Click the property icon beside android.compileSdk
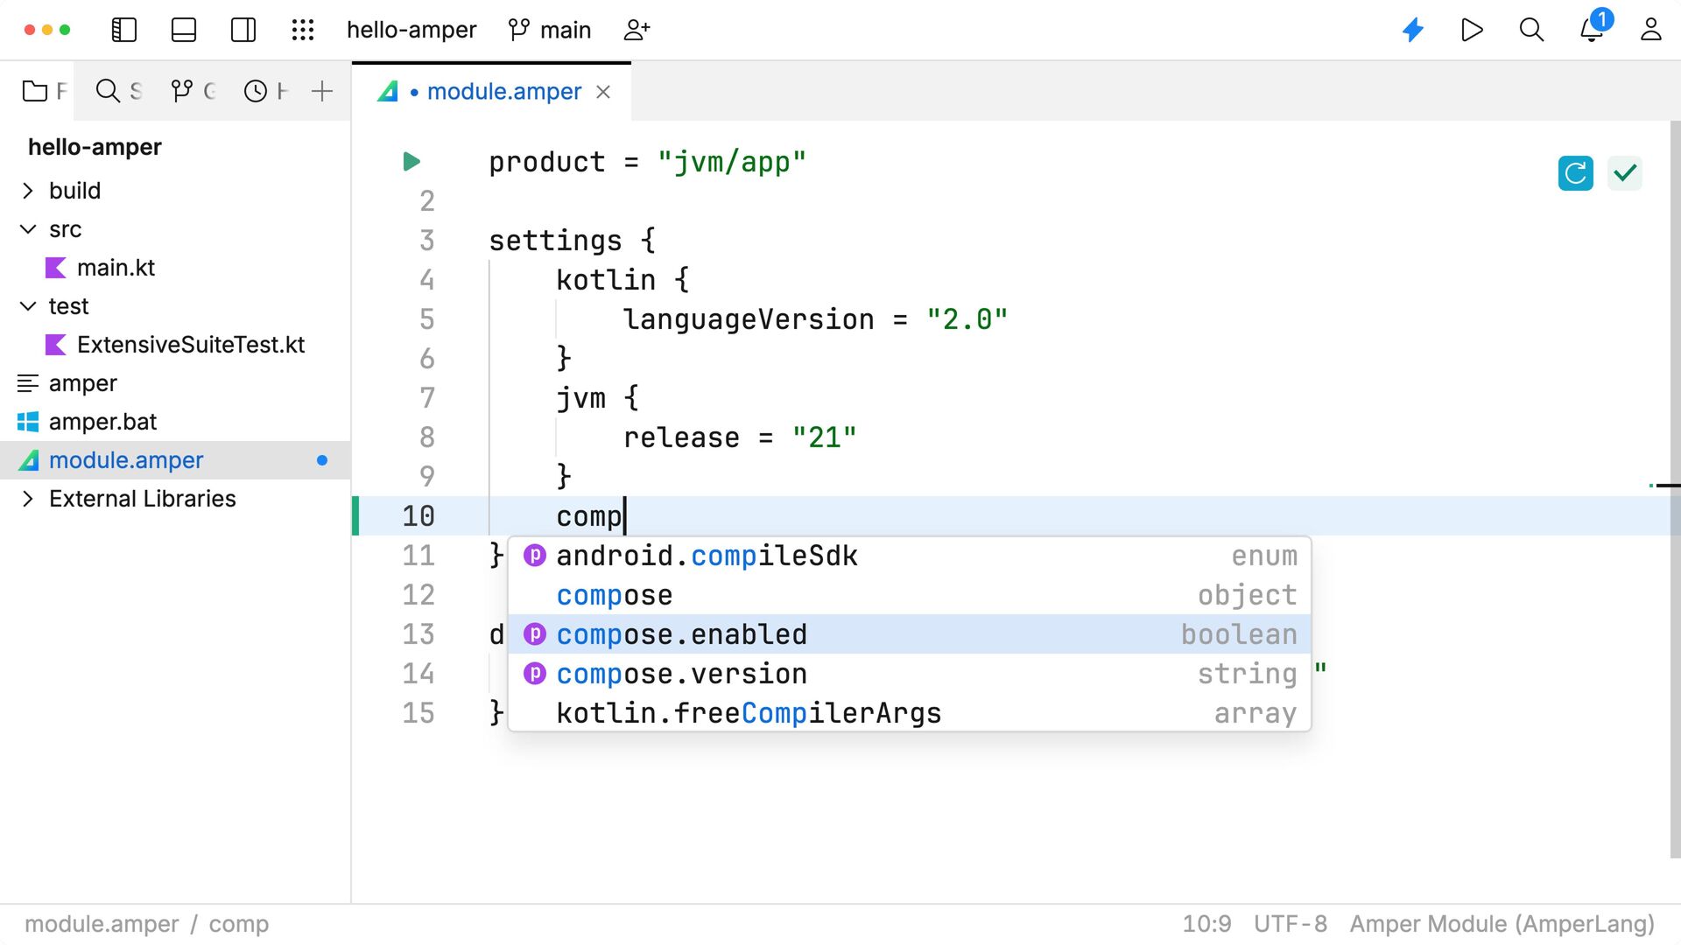Screen dimensions: 1681x945 tap(535, 556)
